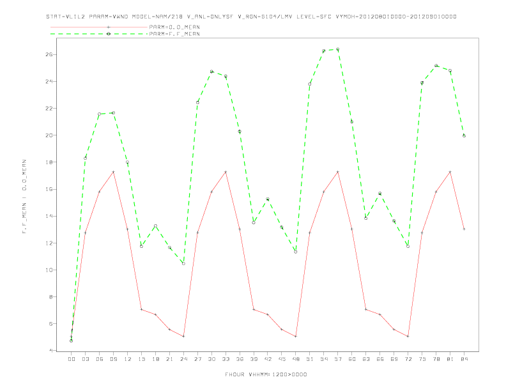Image resolution: width=506 pixels, height=391 pixels.
Task: Click x-axis tick label 33
Action: click(226, 359)
